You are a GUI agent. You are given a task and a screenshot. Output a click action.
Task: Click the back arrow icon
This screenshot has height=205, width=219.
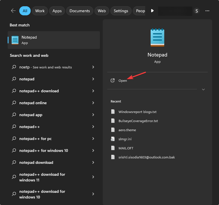tap(13, 11)
